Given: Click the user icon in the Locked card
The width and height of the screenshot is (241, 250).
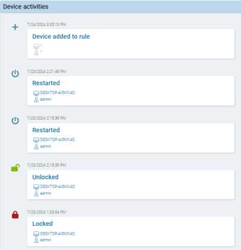Looking at the screenshot, I should click(x=36, y=240).
